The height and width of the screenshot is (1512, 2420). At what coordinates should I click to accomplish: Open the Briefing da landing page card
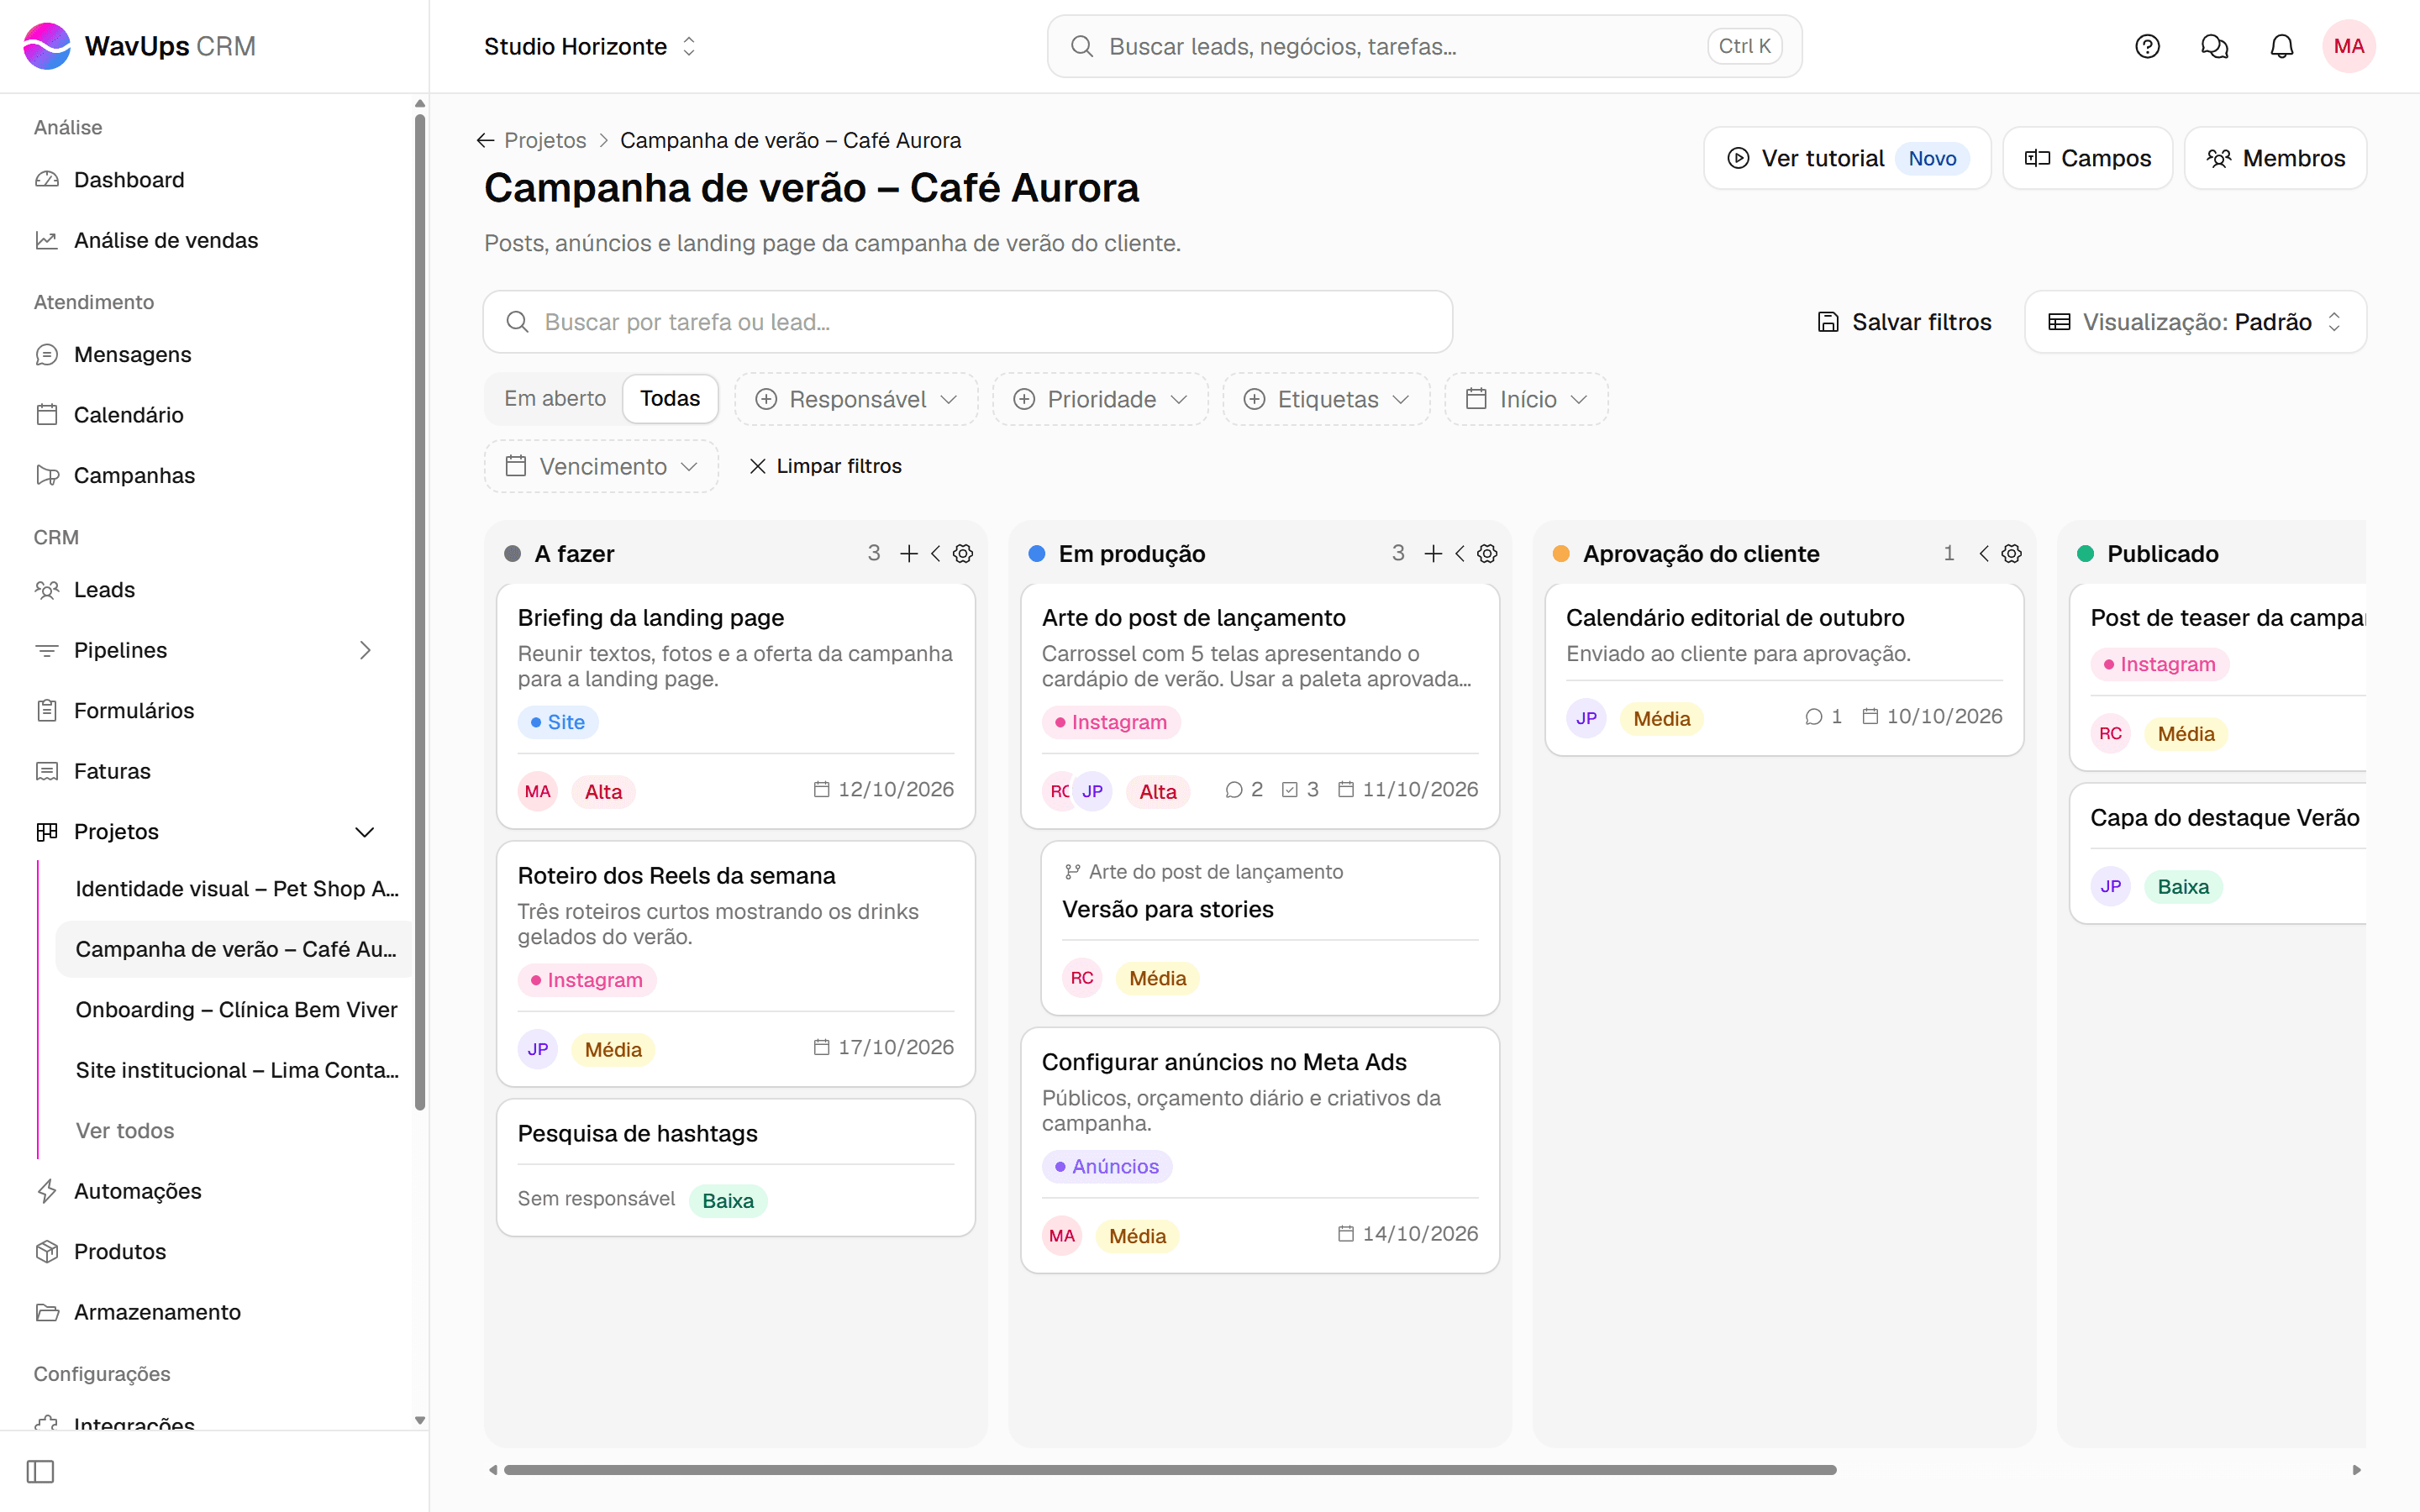coord(735,706)
